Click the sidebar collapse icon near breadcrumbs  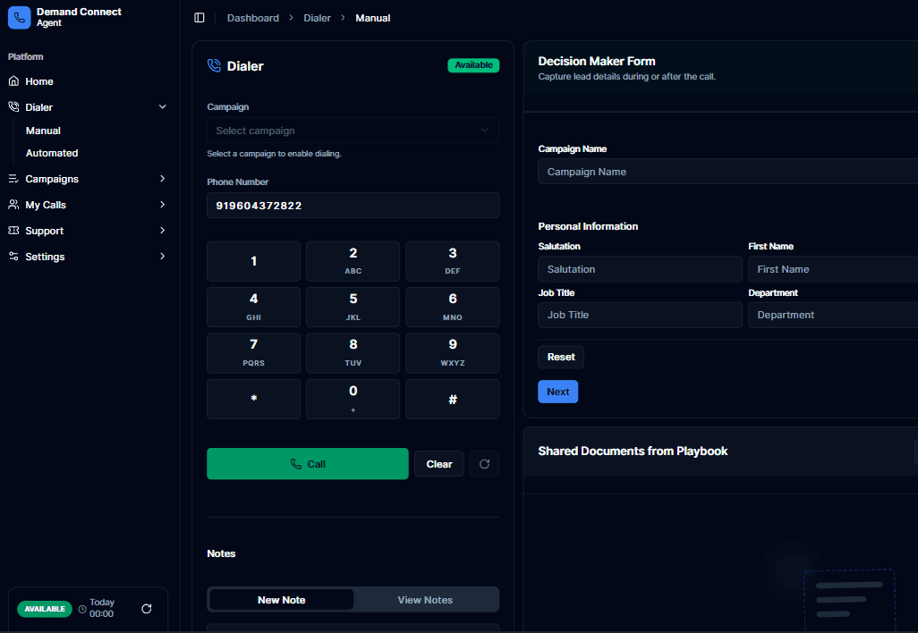(x=199, y=17)
